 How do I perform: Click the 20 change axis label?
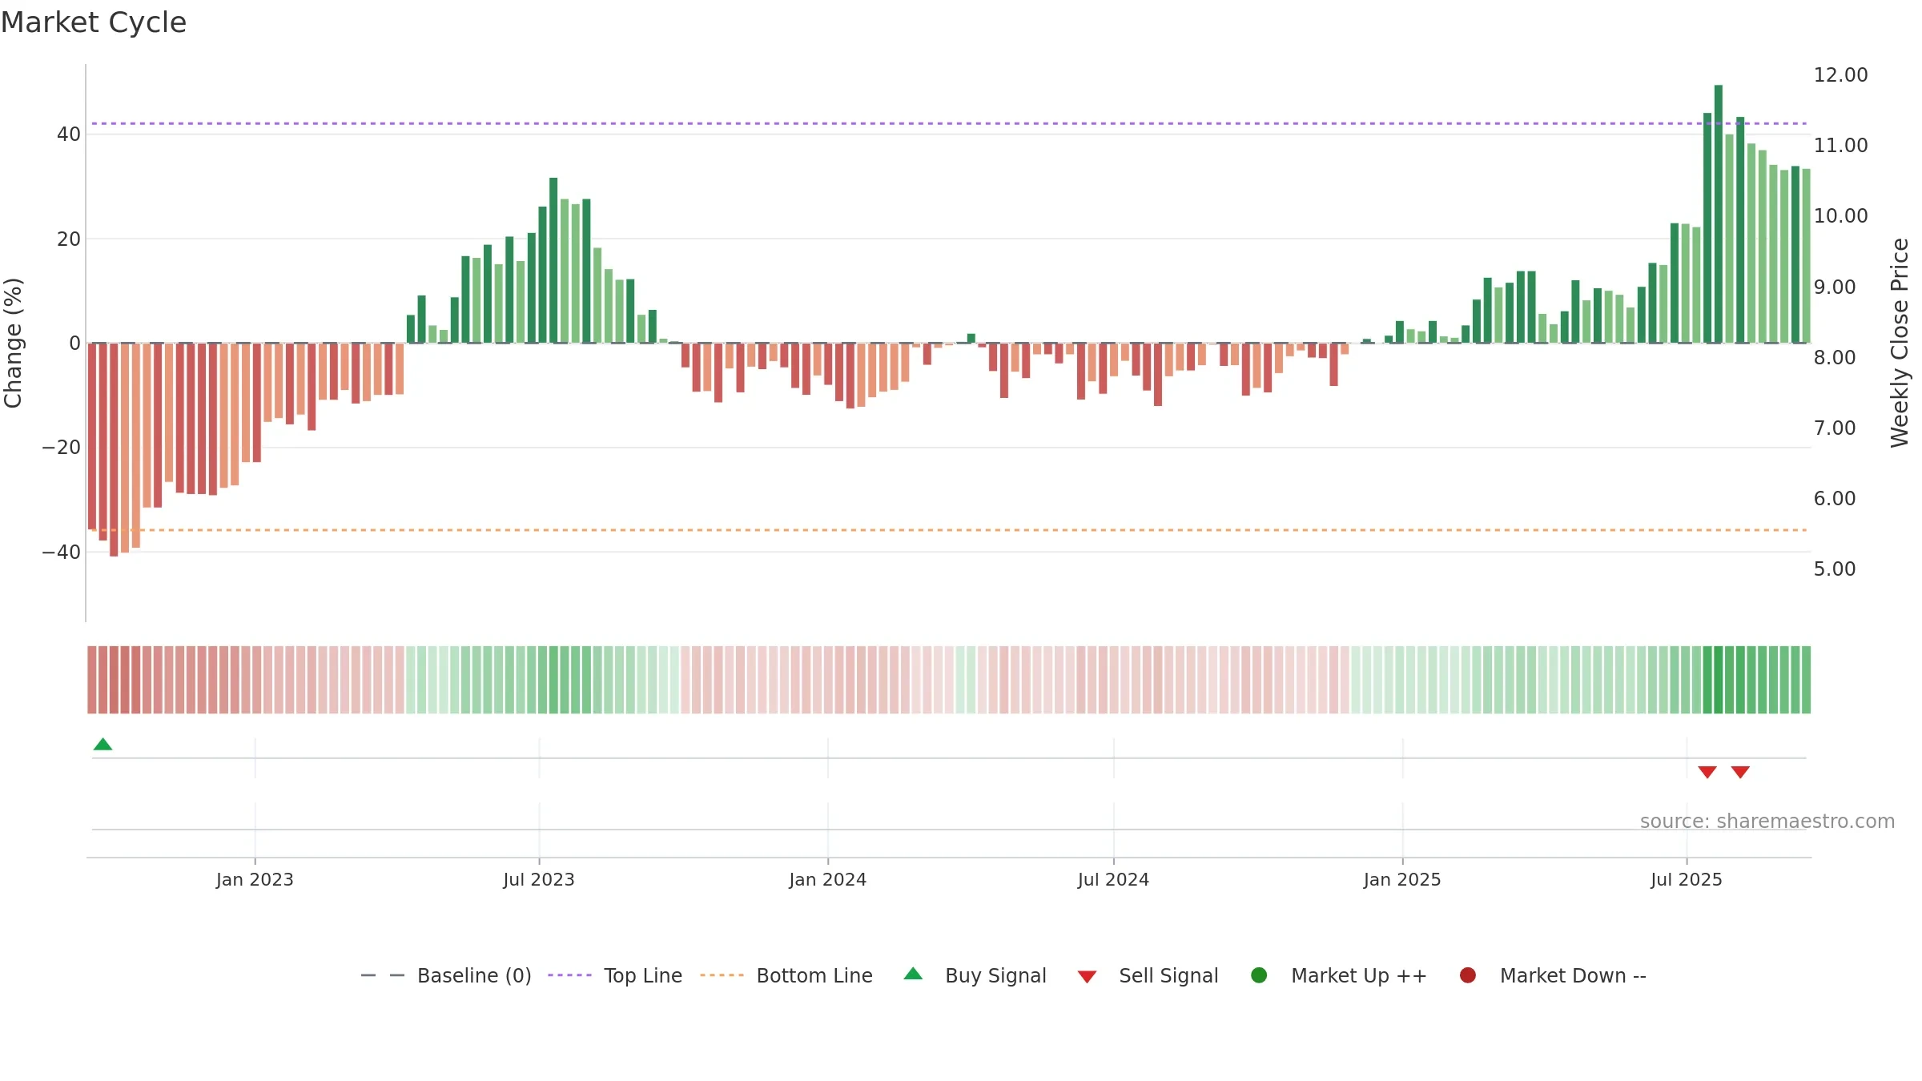pos(69,239)
